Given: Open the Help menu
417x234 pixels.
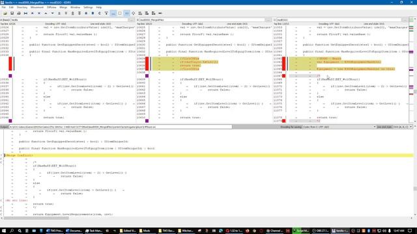Looking at the screenshot, I should (99, 7).
